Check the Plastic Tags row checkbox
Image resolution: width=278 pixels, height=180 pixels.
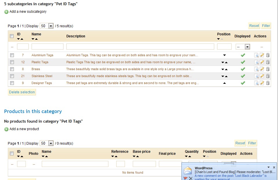coord(12,62)
